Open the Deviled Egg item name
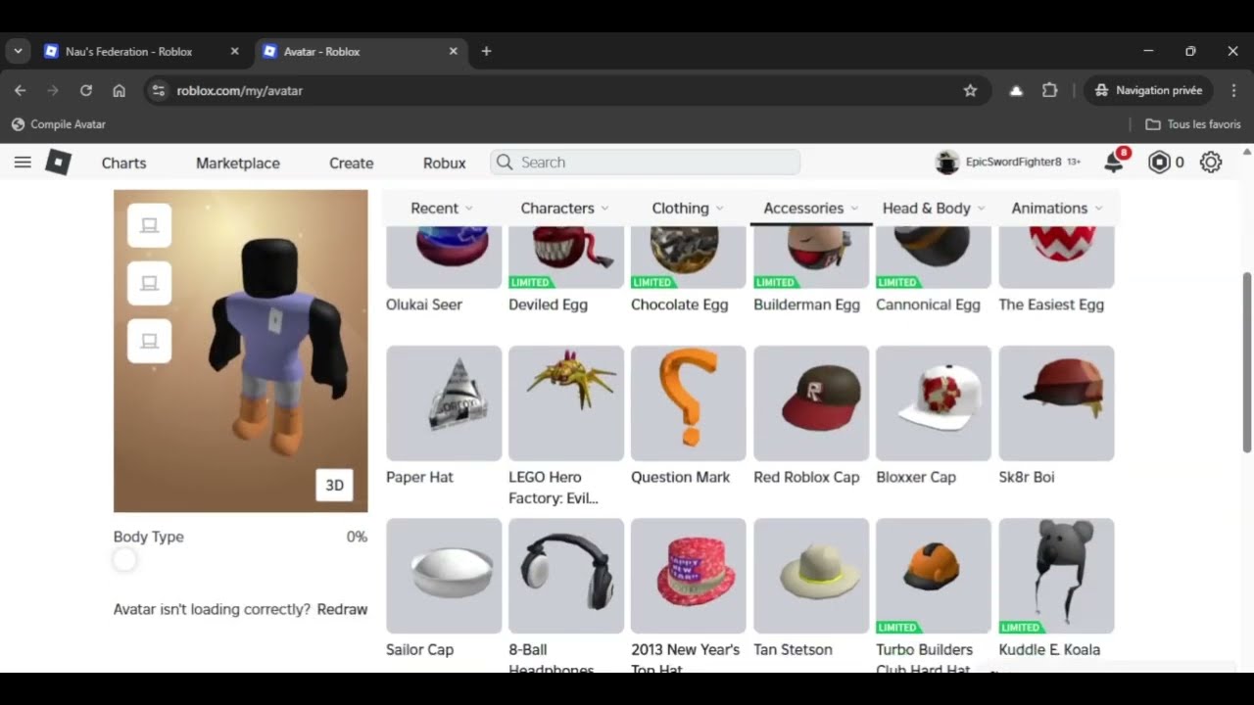This screenshot has width=1254, height=705. [x=548, y=305]
